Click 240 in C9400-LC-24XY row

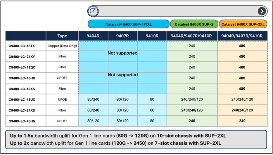(x=192, y=57)
